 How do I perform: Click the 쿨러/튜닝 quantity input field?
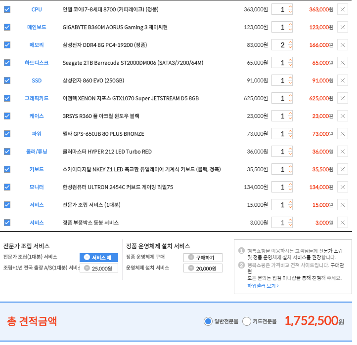[280, 152]
